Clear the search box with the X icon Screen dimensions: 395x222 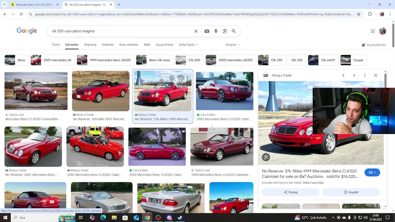point(196,31)
